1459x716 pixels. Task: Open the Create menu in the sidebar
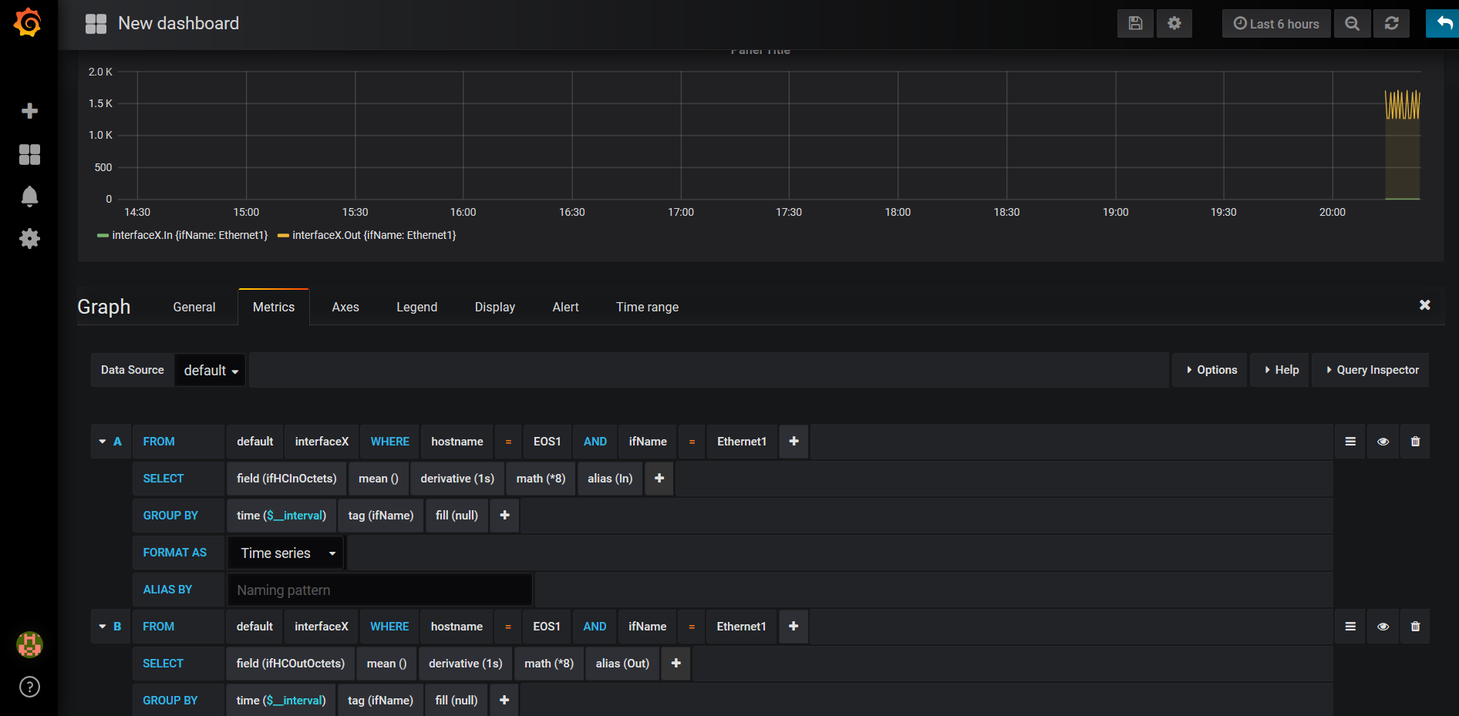[x=29, y=111]
